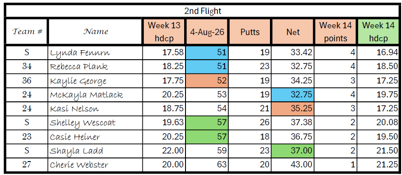The width and height of the screenshot is (402, 175).
Task: Click Kasi Nelson's orange net 35.25
Action: pos(292,109)
